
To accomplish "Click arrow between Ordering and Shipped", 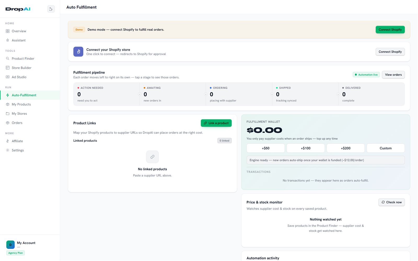I will 272,94.
